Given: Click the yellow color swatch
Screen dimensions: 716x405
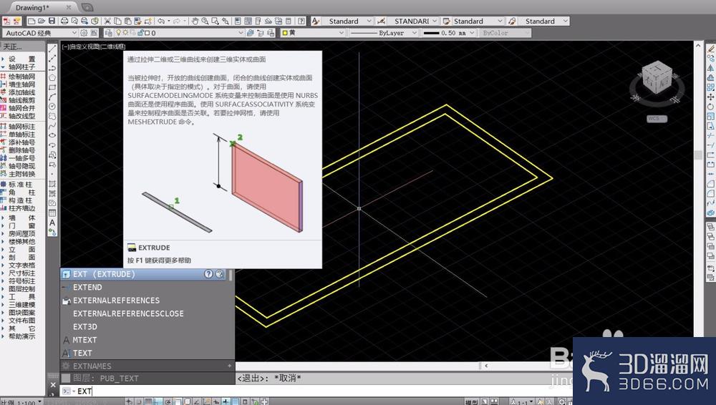Looking at the screenshot, I should tap(284, 33).
